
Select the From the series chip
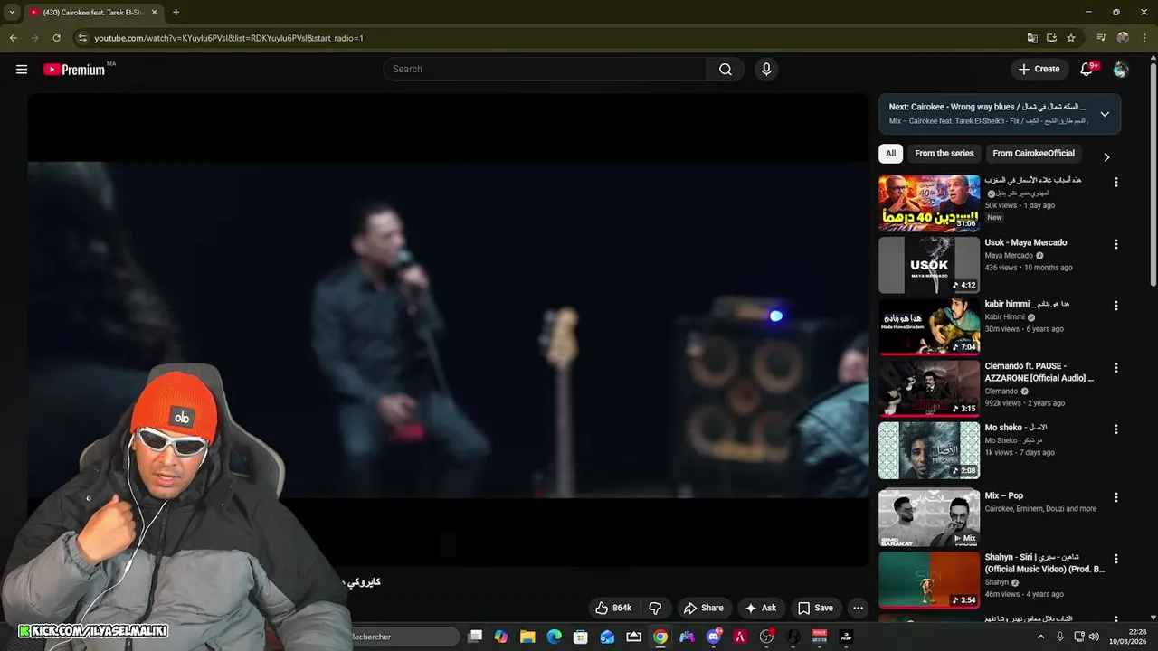pyautogui.click(x=944, y=154)
